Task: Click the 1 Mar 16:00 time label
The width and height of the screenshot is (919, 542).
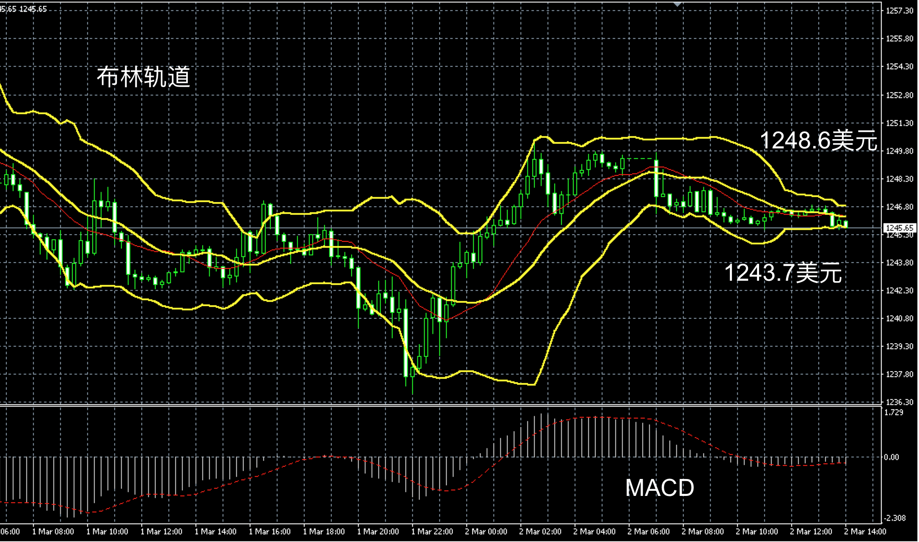Action: coord(270,531)
